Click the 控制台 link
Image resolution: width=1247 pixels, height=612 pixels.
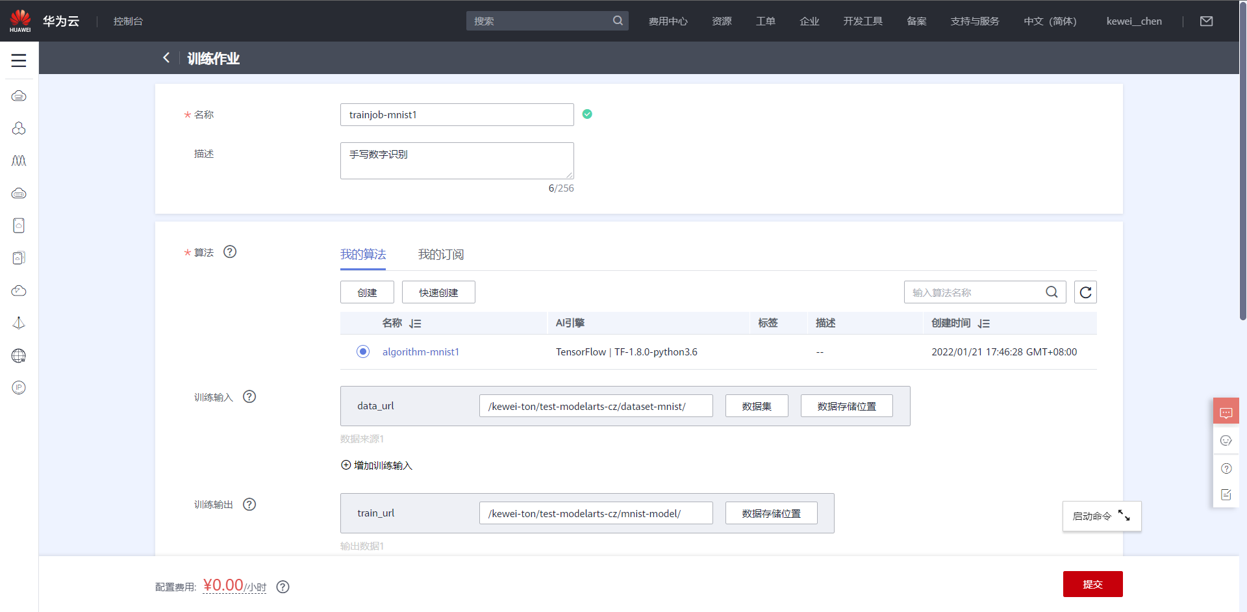(128, 21)
